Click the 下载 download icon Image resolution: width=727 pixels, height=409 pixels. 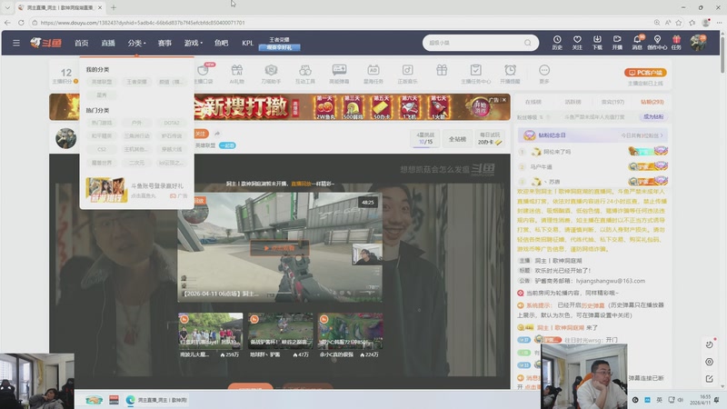(597, 42)
